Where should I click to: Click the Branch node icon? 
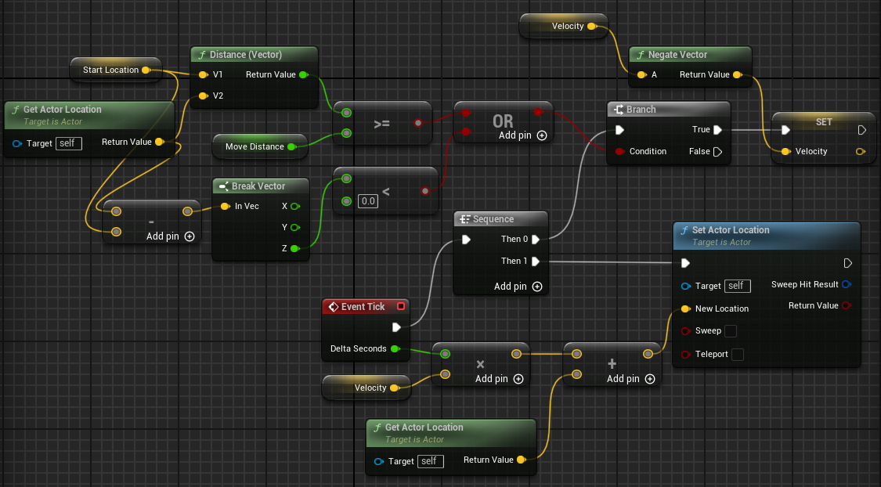click(x=619, y=110)
